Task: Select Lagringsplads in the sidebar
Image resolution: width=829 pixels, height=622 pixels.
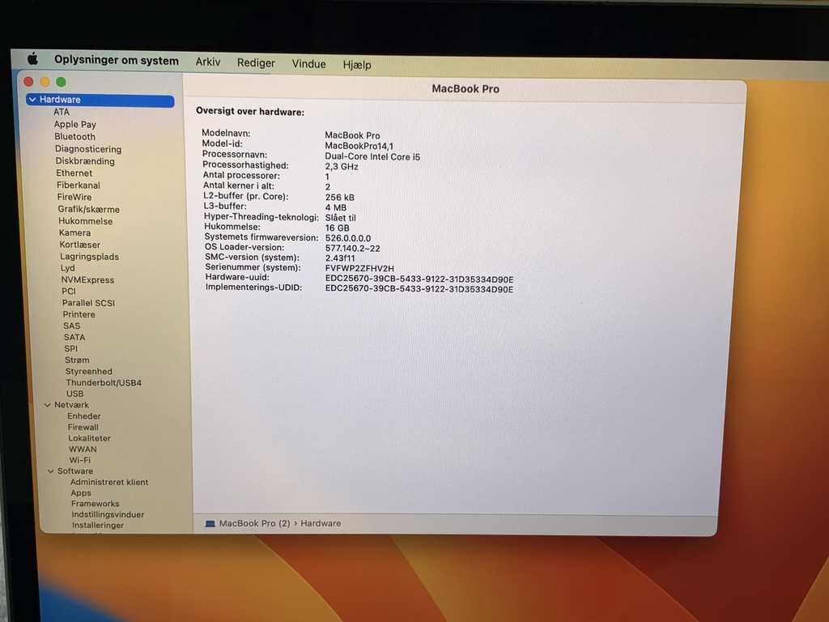Action: [x=89, y=257]
